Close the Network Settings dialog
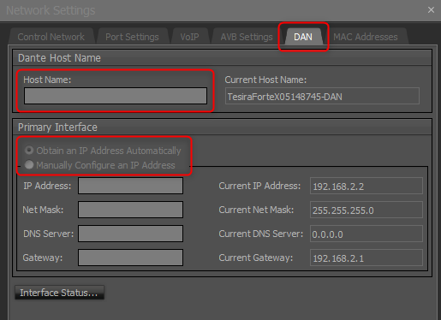441x320 pixels. 431,10
